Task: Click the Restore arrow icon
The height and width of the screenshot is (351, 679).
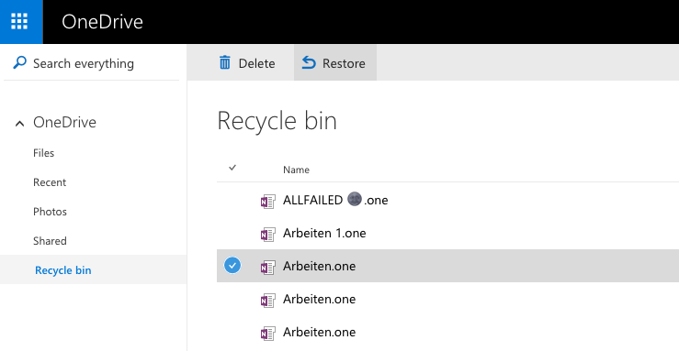Action: click(309, 62)
